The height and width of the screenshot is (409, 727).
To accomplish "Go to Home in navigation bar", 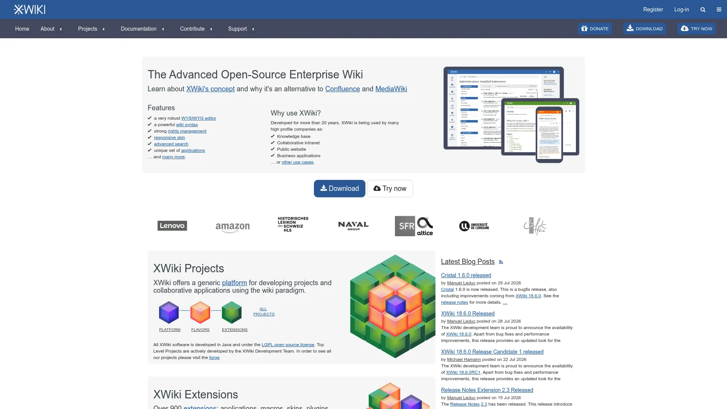I will (x=22, y=29).
